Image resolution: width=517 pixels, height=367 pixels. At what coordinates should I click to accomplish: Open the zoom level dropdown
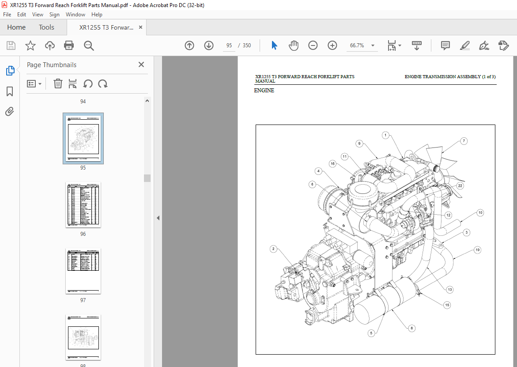373,45
